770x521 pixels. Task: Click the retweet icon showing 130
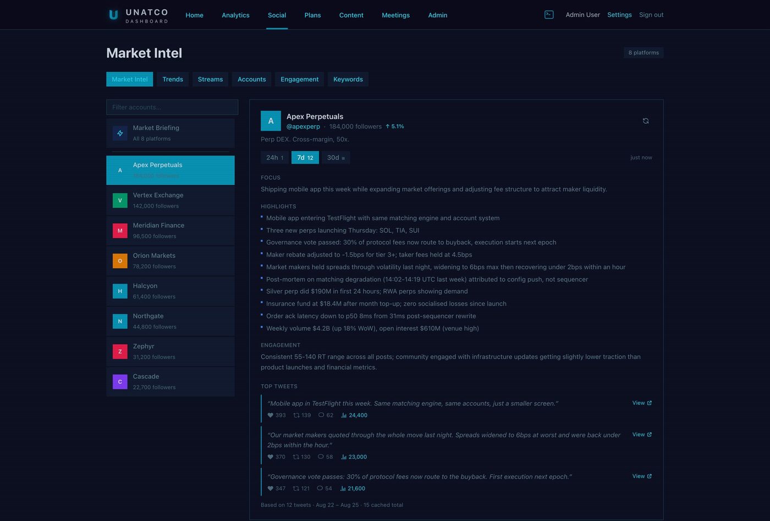pyautogui.click(x=296, y=457)
